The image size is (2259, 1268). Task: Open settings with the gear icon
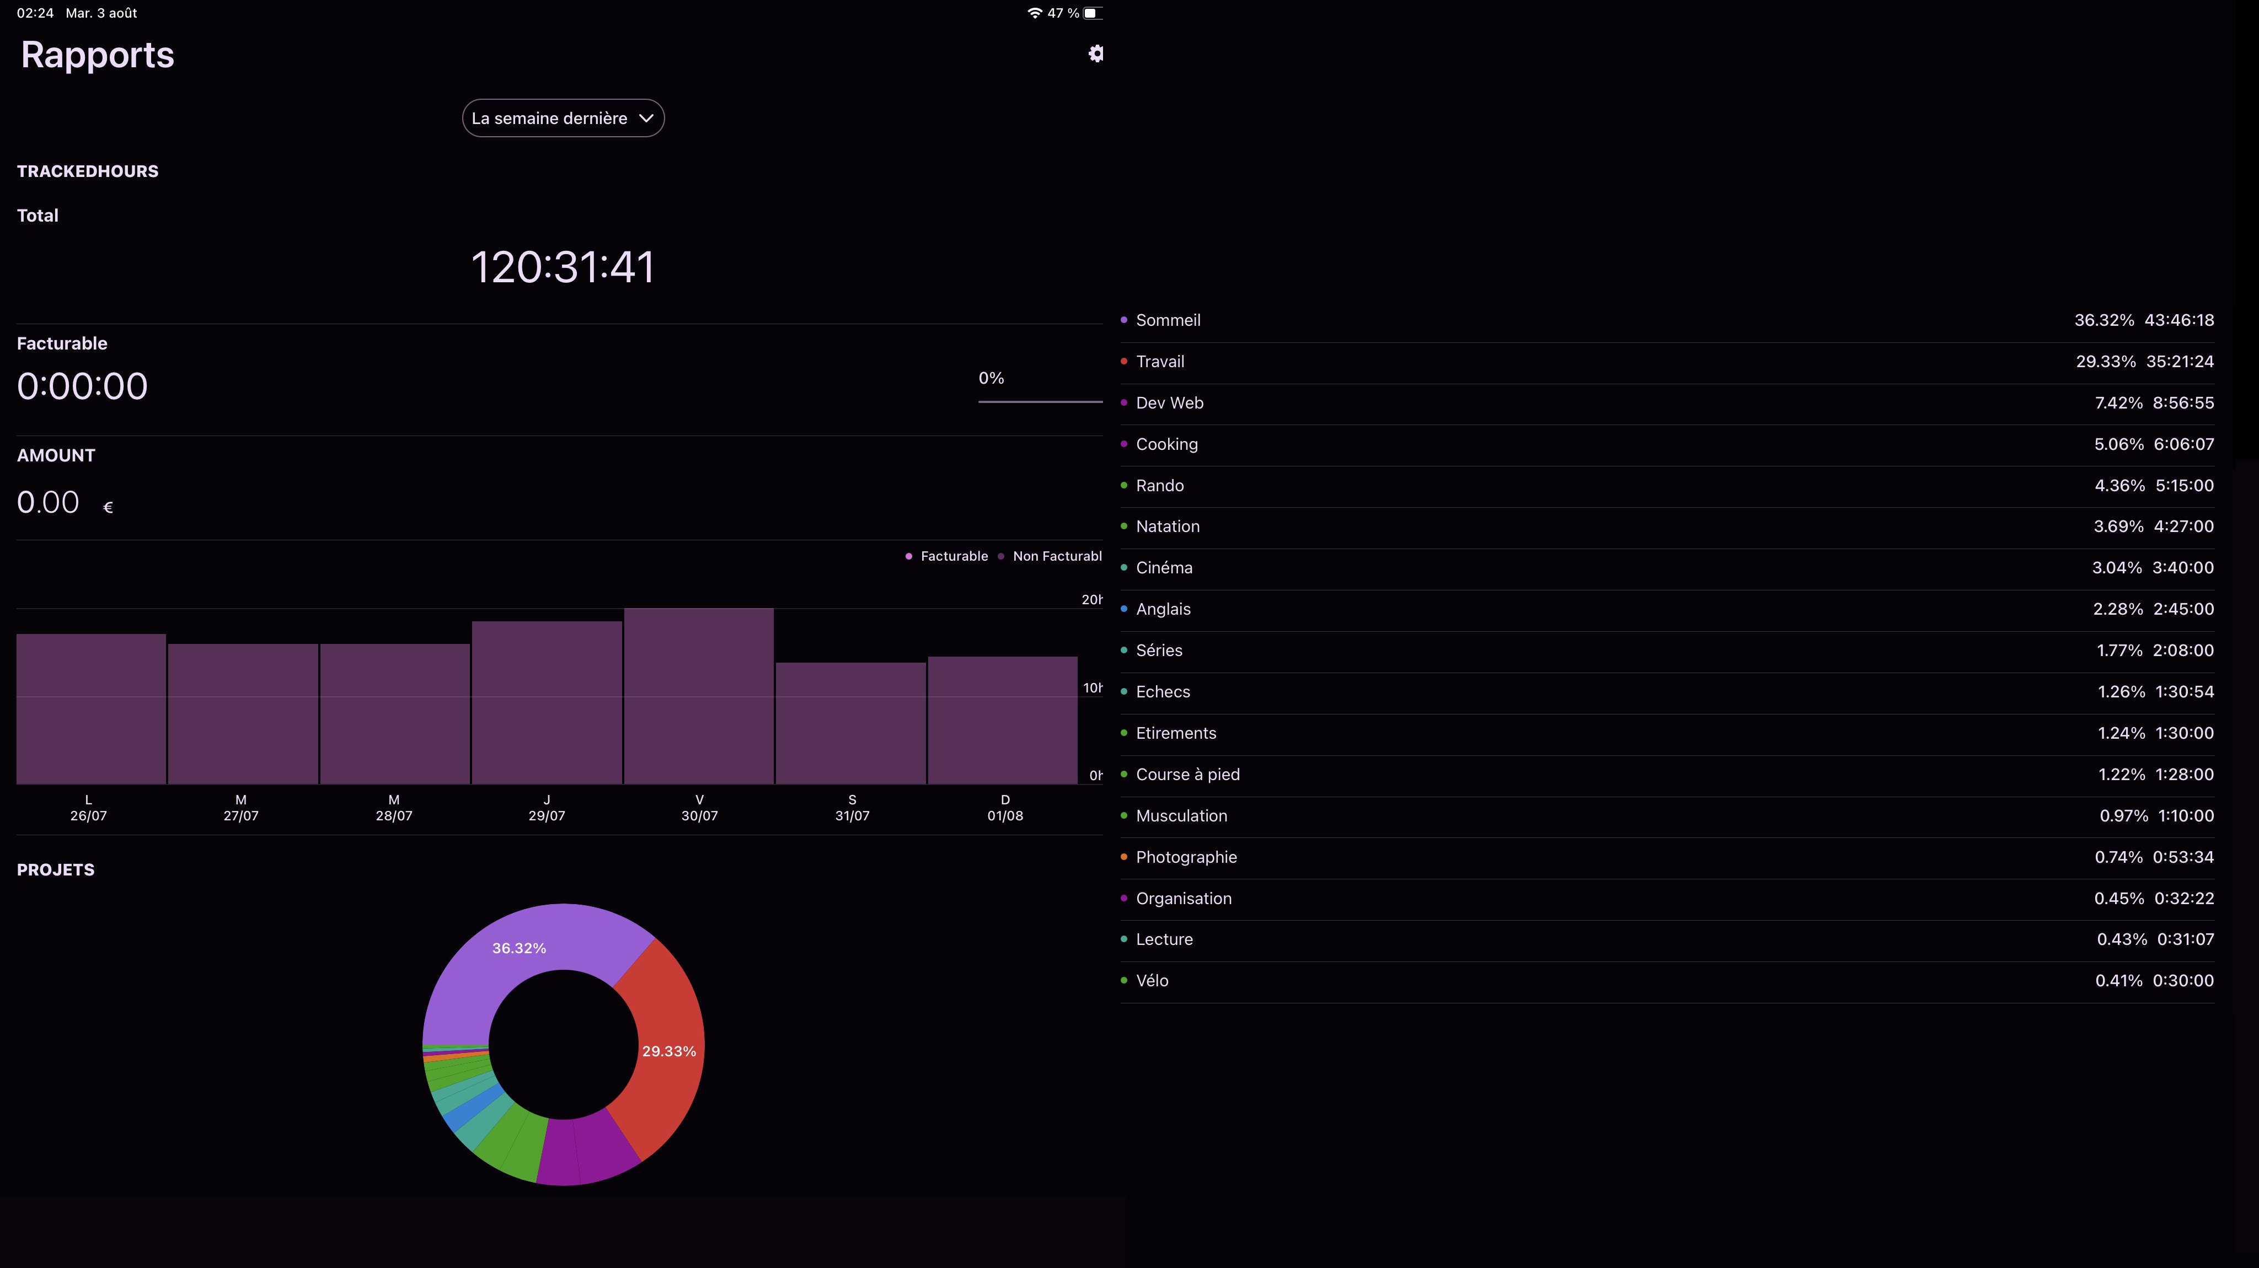point(1095,53)
